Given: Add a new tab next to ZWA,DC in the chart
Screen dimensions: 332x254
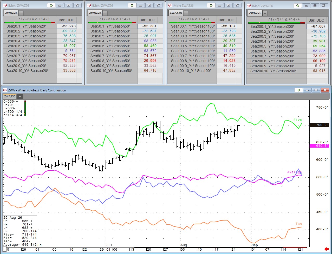Looking at the screenshot, I should (x=20, y=96).
